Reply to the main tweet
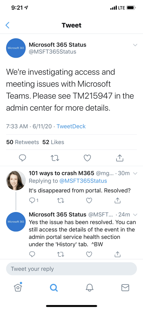 click(x=23, y=158)
